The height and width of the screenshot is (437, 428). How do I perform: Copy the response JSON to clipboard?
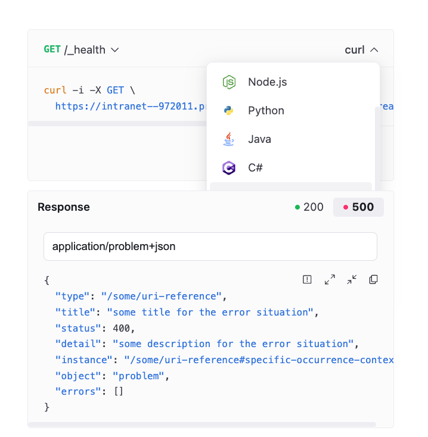373,279
